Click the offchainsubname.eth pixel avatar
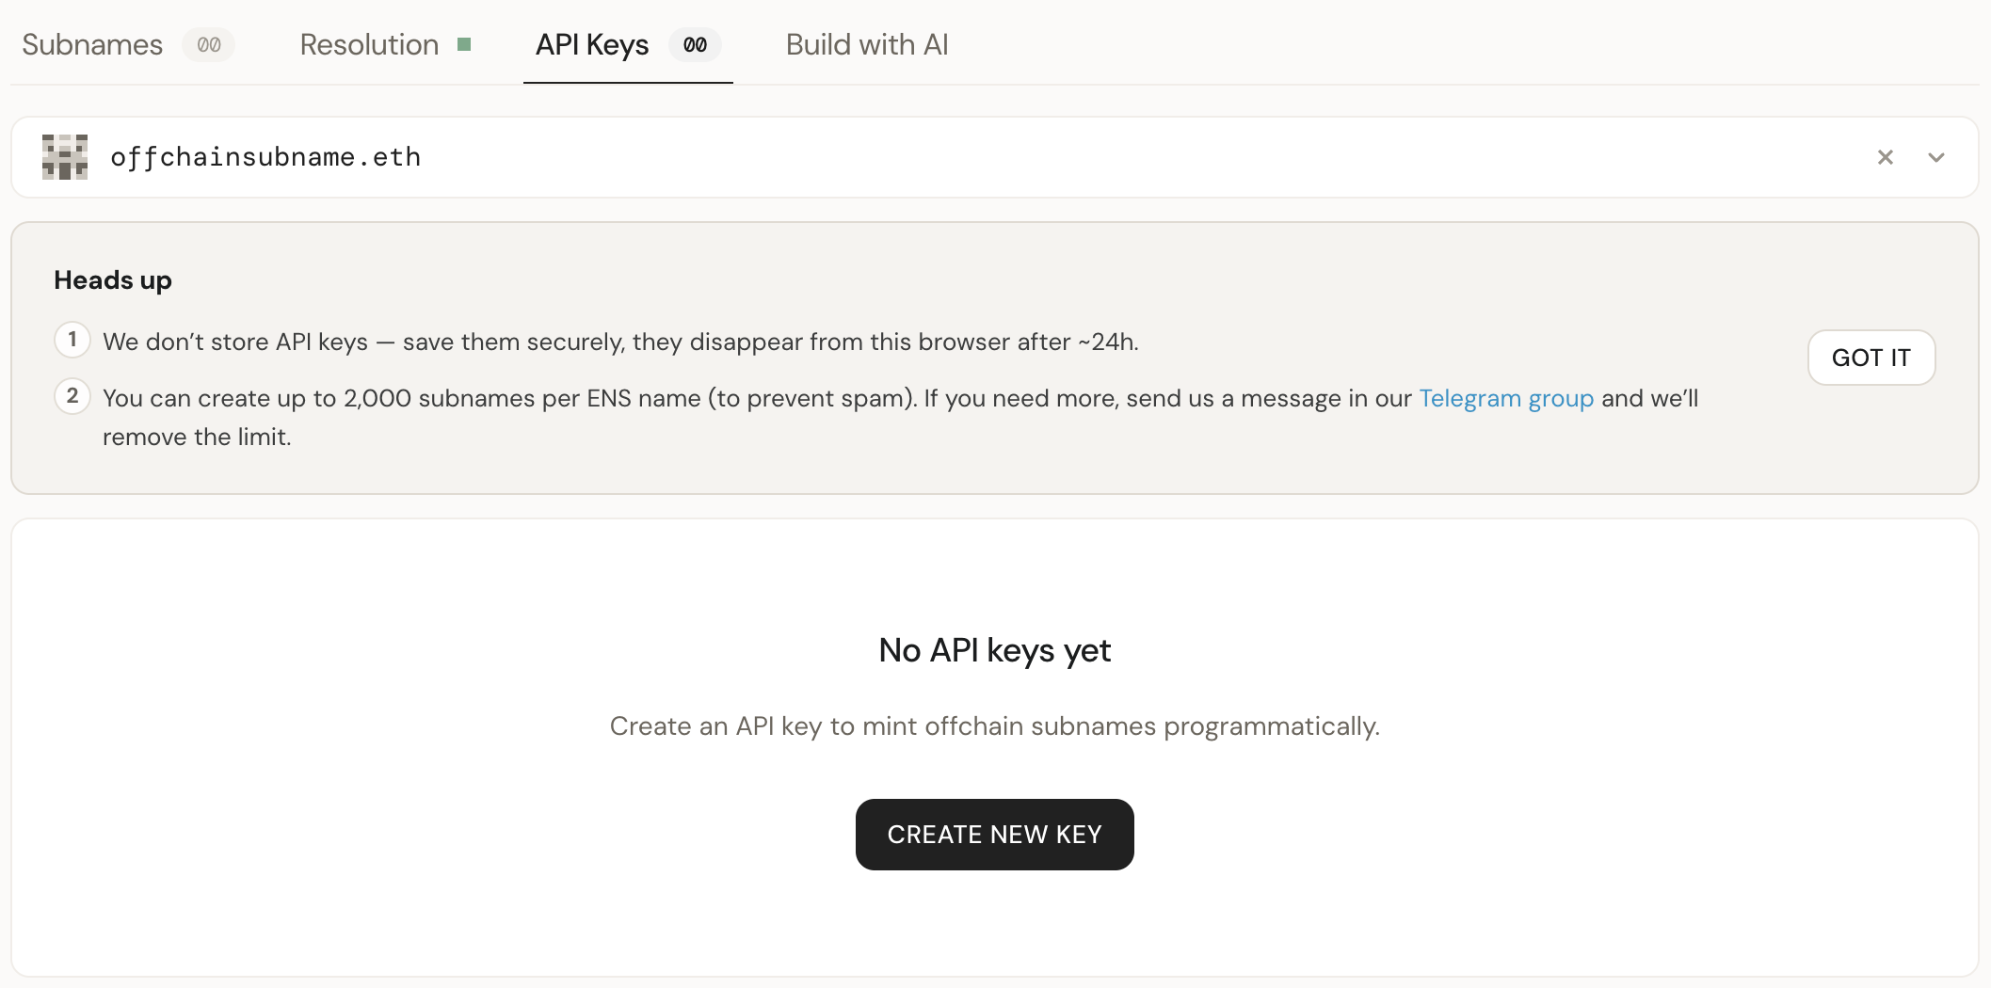The image size is (1991, 988). (65, 157)
